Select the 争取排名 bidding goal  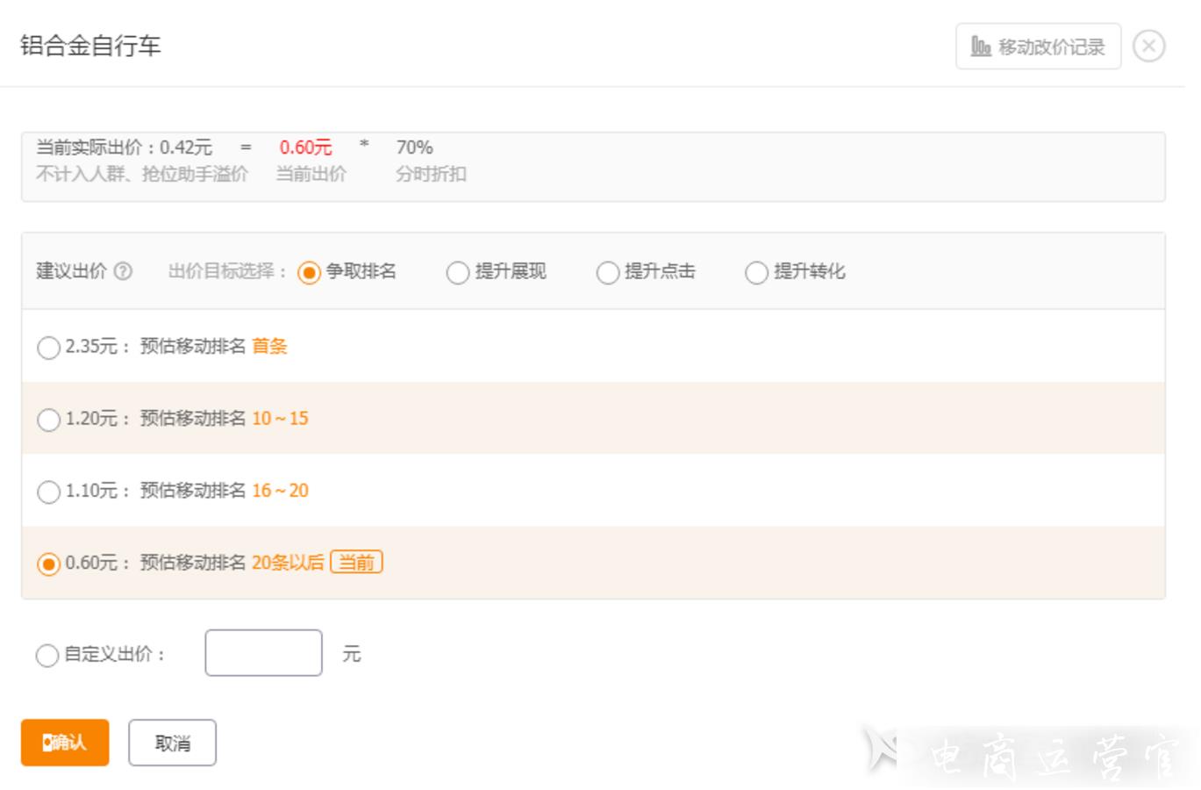tap(309, 273)
